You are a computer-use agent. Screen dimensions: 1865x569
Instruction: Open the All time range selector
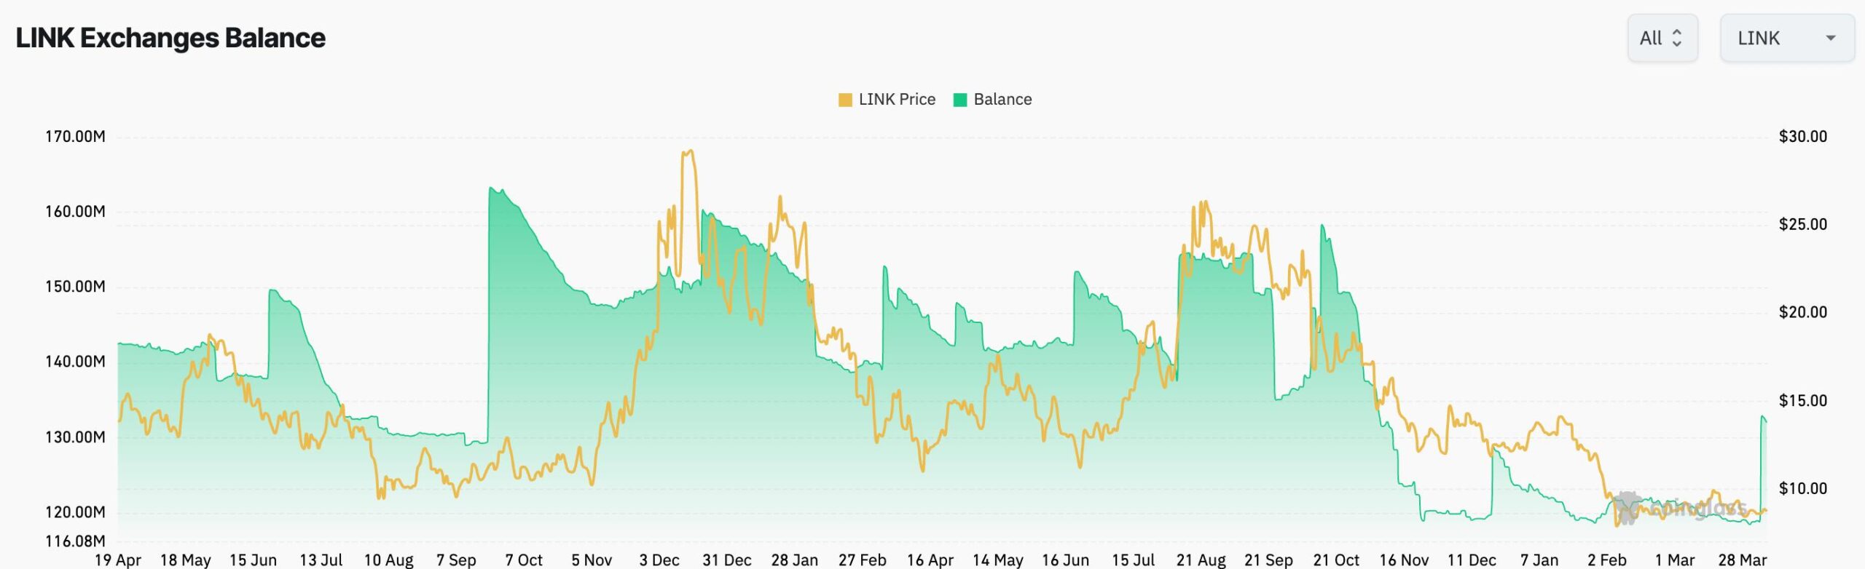[1662, 38]
